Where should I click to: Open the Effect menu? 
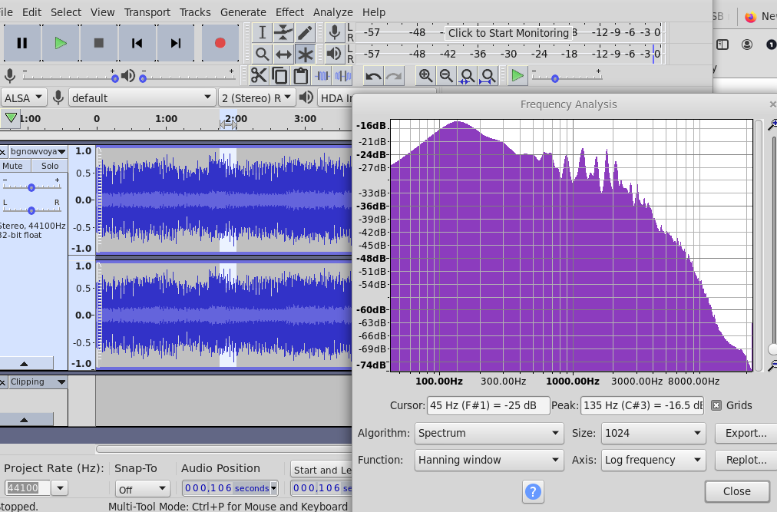point(290,12)
